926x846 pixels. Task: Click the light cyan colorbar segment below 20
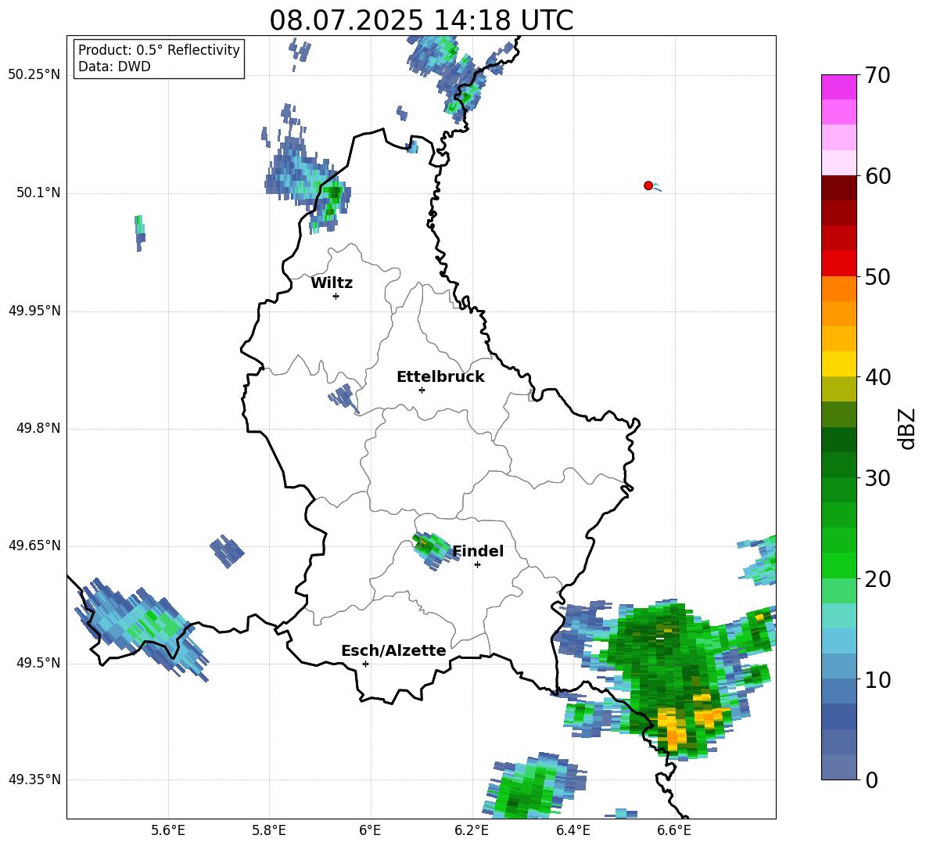(838, 616)
